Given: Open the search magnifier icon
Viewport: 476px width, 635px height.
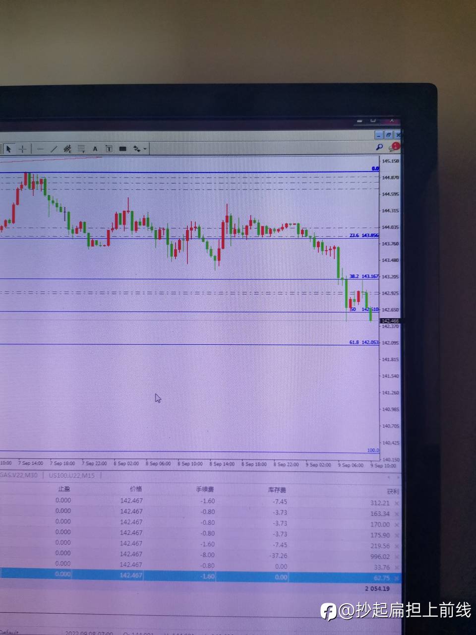Looking at the screenshot, I should (x=379, y=147).
